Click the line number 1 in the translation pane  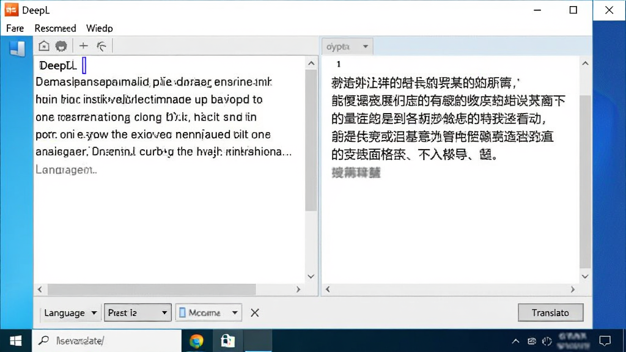[x=339, y=64]
